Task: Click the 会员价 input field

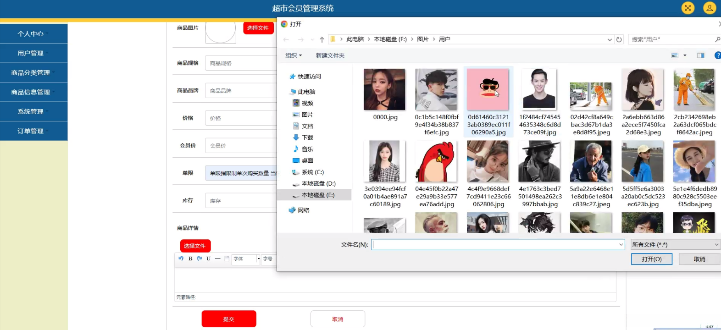Action: pyautogui.click(x=241, y=146)
